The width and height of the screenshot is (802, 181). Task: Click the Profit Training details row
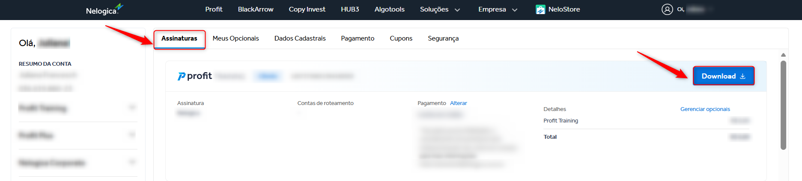pos(646,121)
